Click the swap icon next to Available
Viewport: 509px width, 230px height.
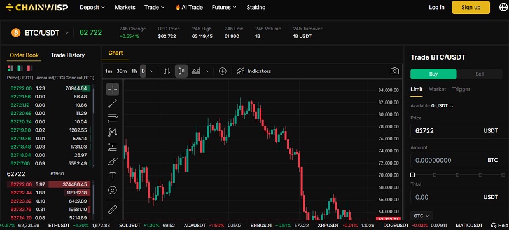(x=451, y=106)
